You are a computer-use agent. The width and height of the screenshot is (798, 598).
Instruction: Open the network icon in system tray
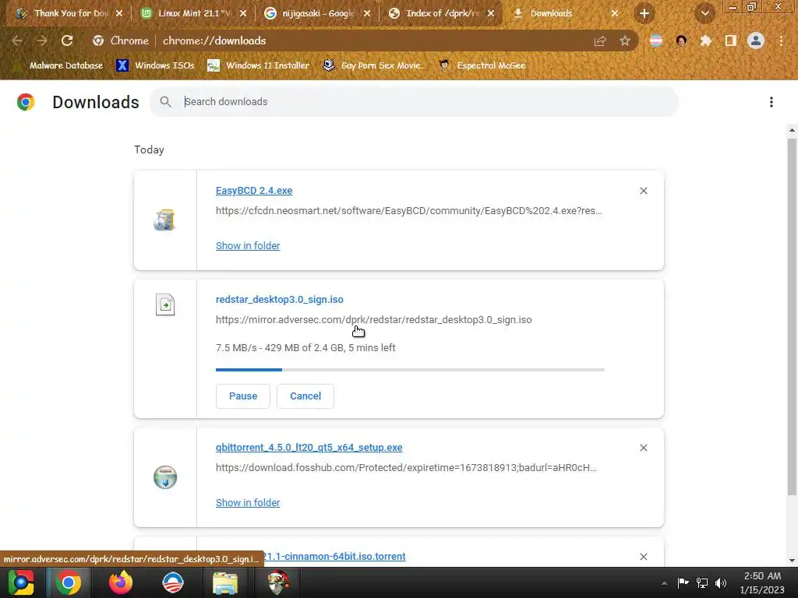tap(702, 583)
